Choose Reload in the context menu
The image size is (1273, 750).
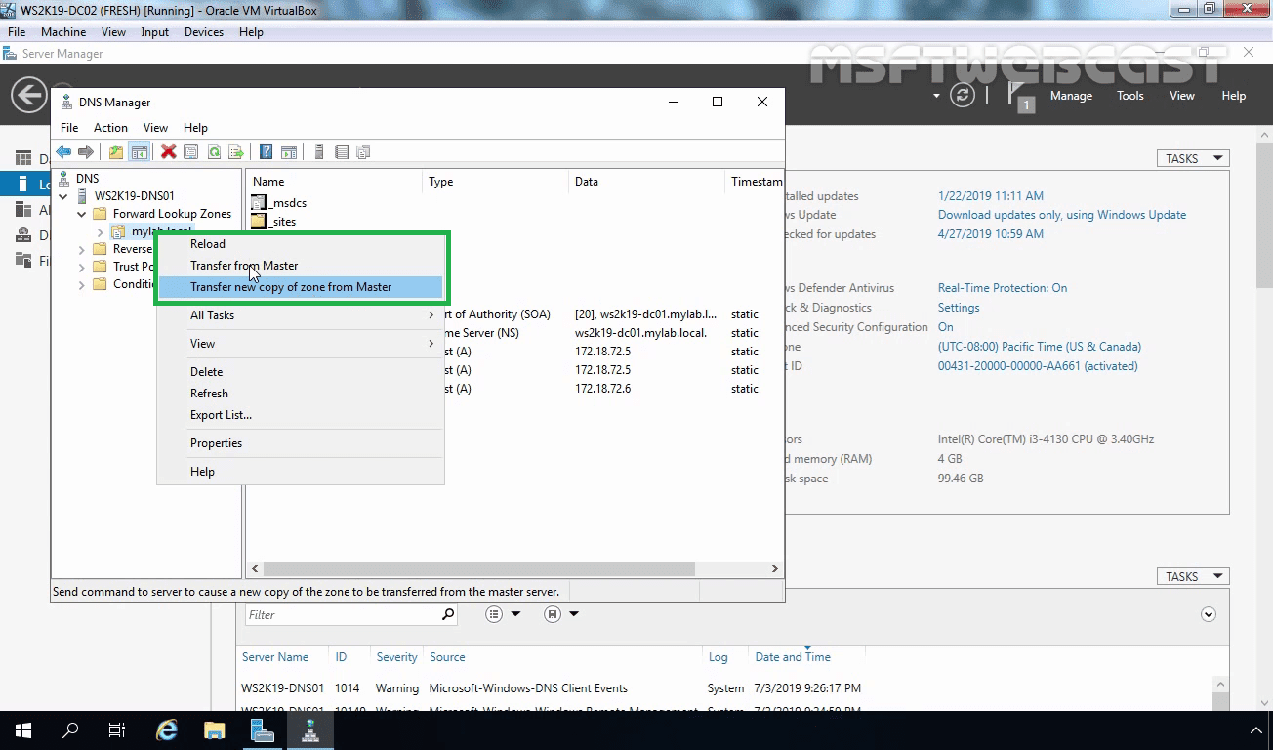click(x=300, y=244)
